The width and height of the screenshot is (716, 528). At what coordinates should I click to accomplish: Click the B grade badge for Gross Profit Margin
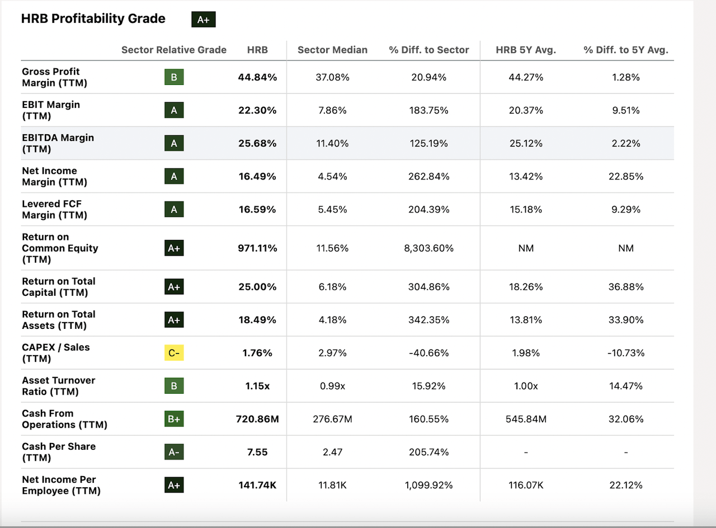(174, 77)
